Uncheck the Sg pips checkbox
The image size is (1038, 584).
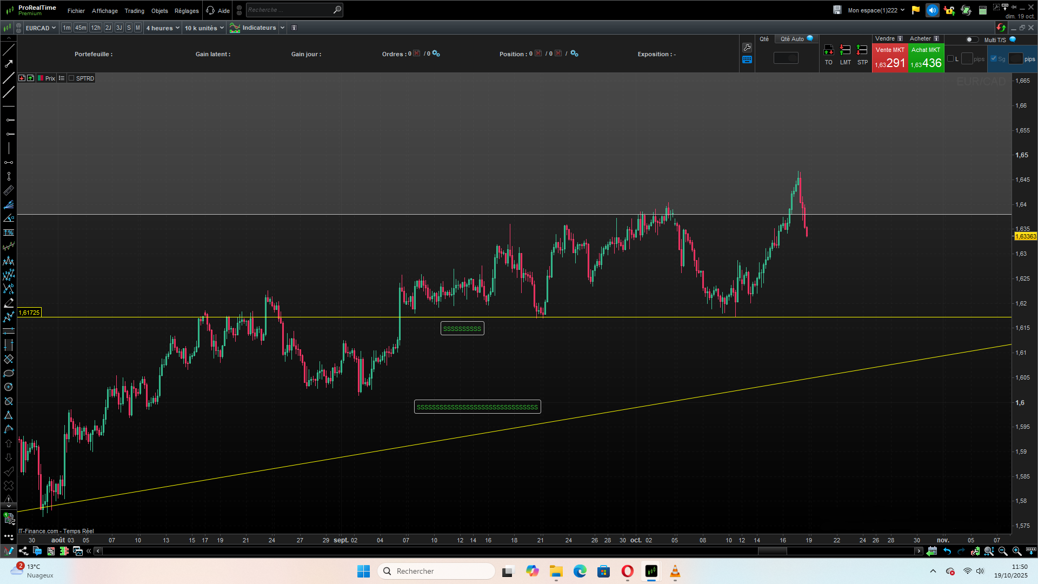[x=994, y=59]
